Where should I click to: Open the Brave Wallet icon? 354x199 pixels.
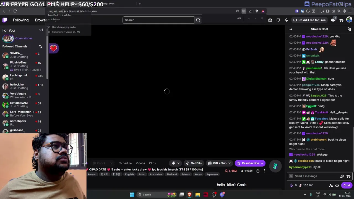click(333, 11)
